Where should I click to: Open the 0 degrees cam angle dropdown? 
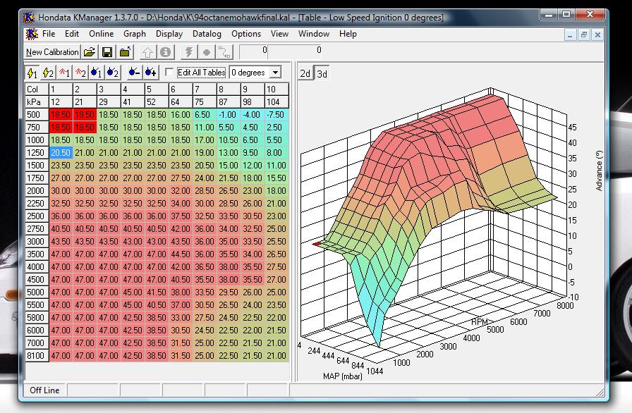click(275, 73)
